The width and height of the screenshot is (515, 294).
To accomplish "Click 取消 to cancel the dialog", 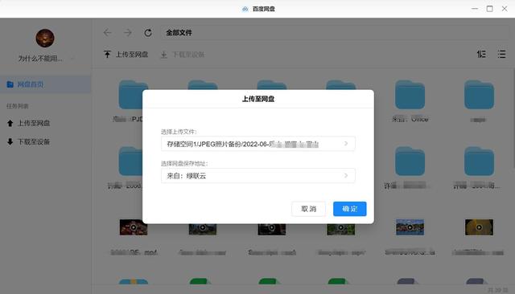I will click(x=308, y=209).
